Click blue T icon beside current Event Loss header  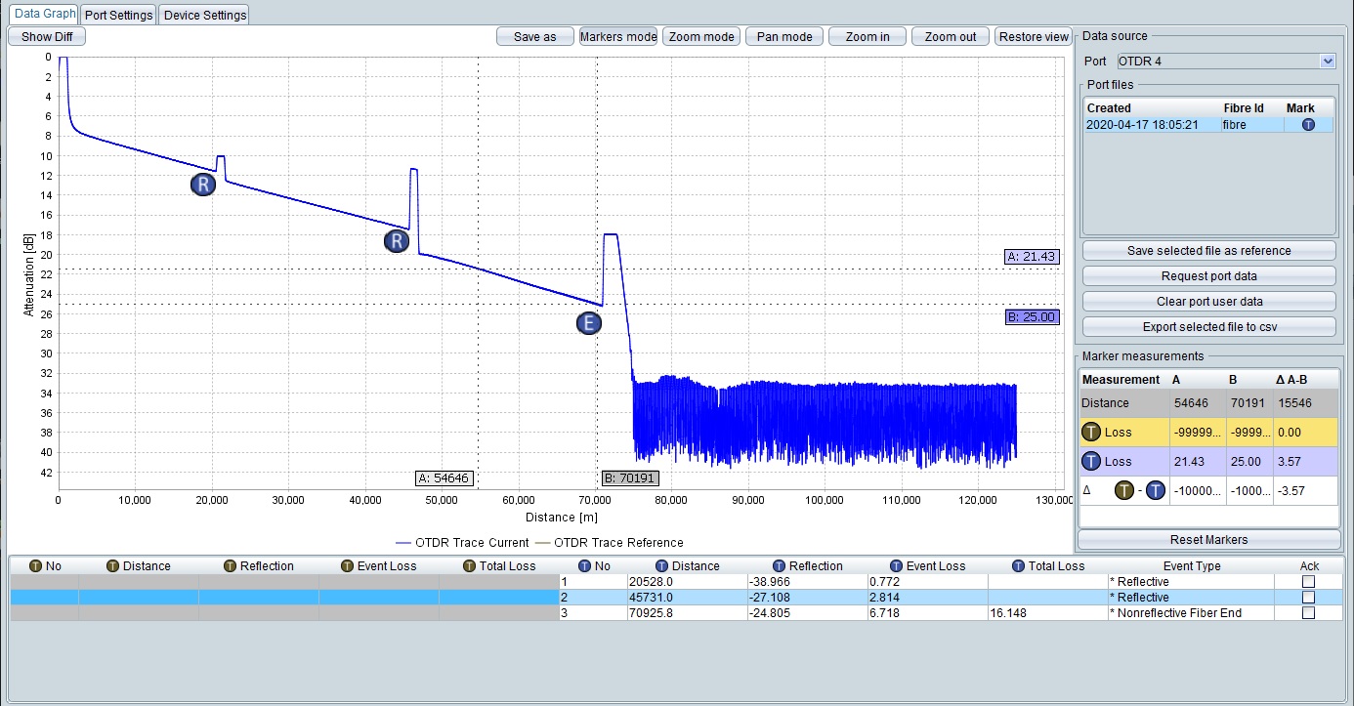[896, 565]
